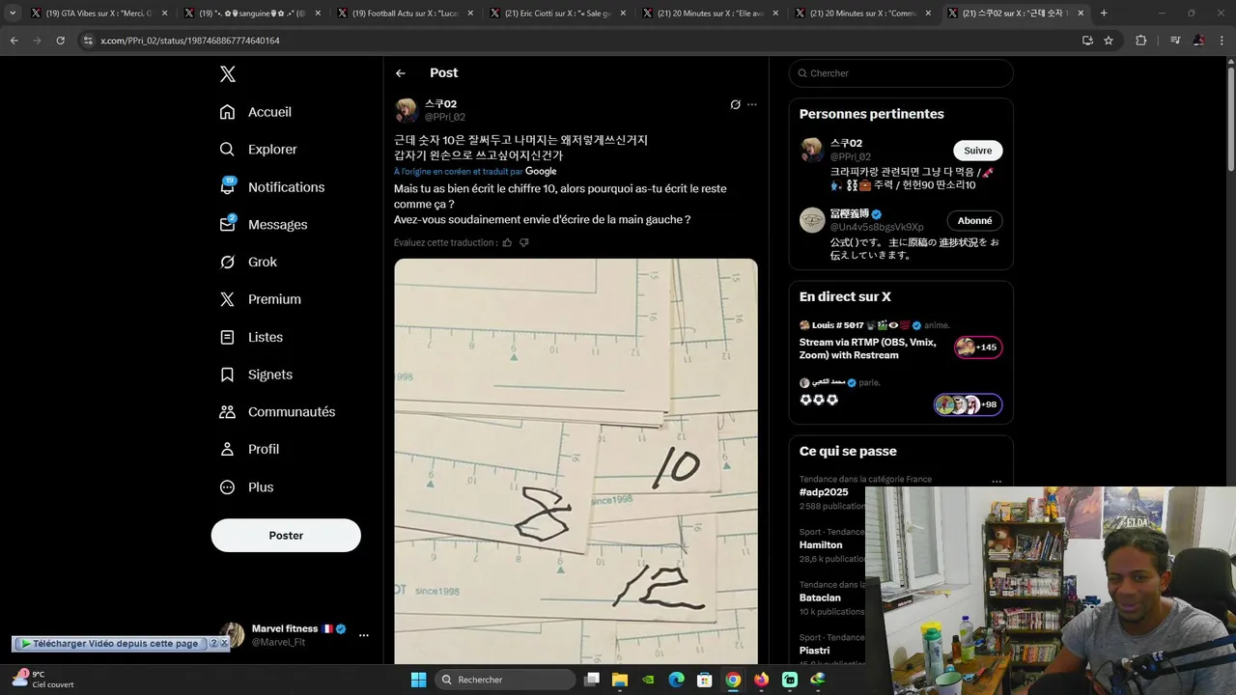Click the Grok explain icon on the post
Viewport: 1236px width, 695px height.
pos(735,104)
